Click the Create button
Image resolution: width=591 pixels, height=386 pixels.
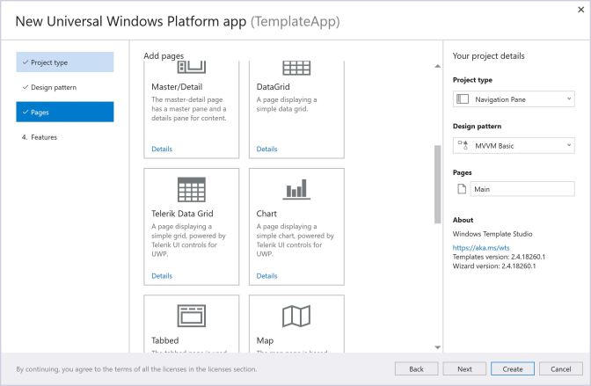(x=513, y=369)
